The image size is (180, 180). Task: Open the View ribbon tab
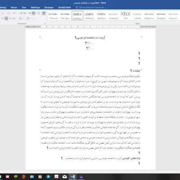(24, 7)
